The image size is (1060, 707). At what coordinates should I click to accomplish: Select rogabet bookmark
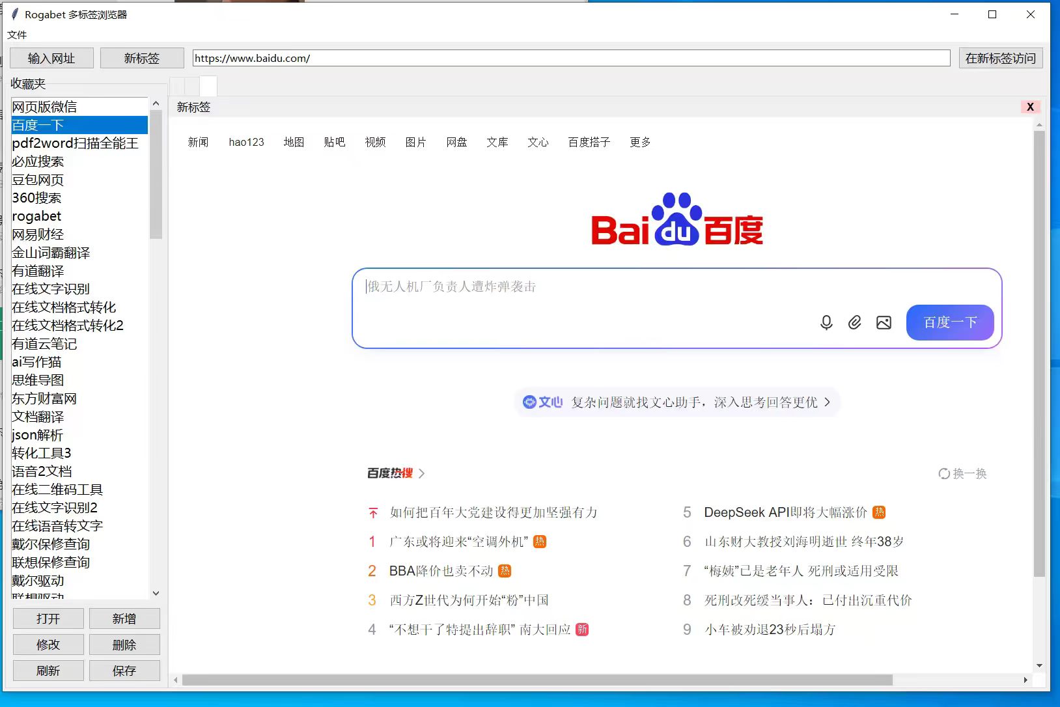(x=79, y=216)
